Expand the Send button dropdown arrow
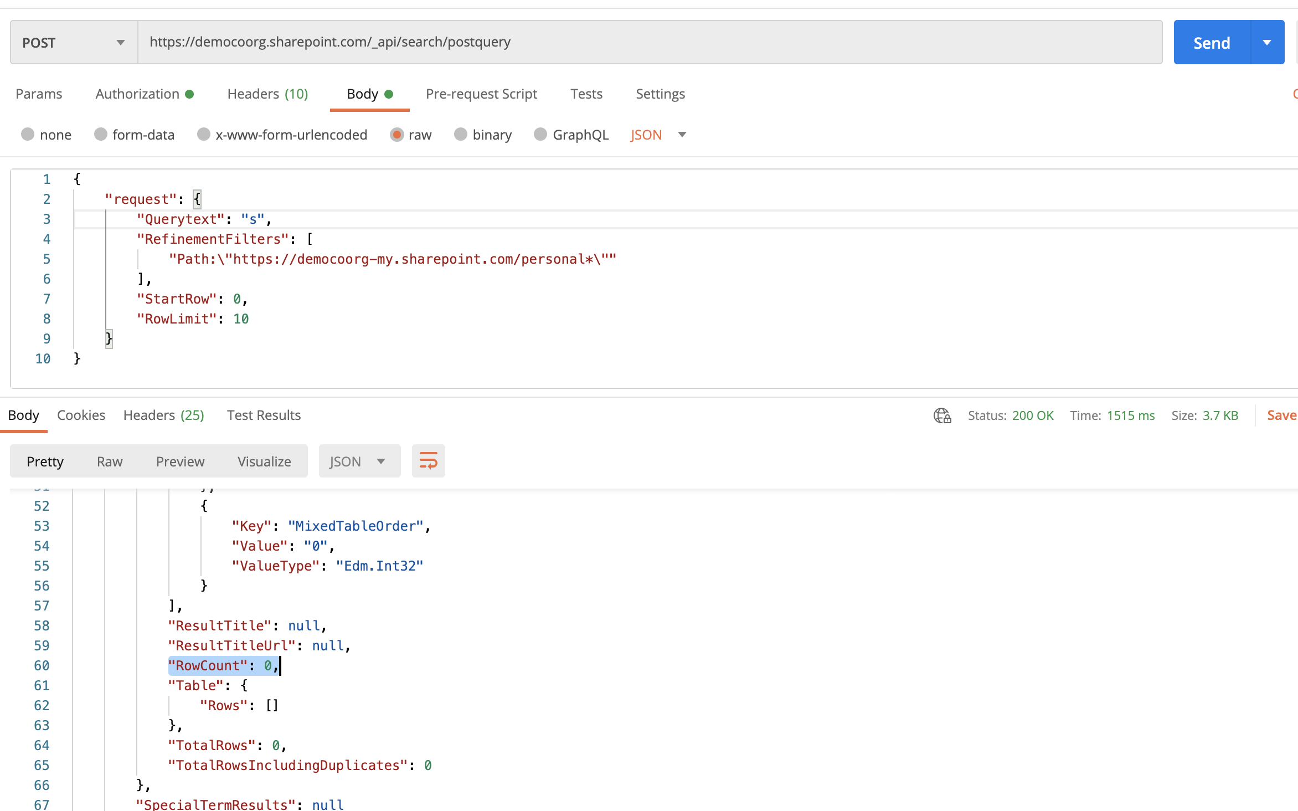Image resolution: width=1298 pixels, height=811 pixels. pos(1268,42)
